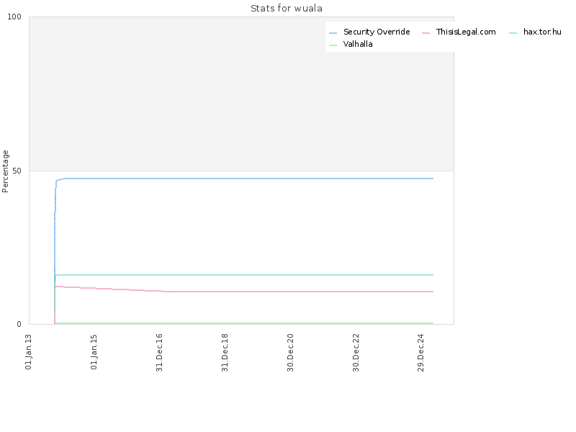Click the chart title Stats for wuala

point(287,9)
